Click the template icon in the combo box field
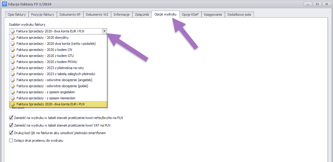The height and width of the screenshot is (162, 333). point(13,31)
